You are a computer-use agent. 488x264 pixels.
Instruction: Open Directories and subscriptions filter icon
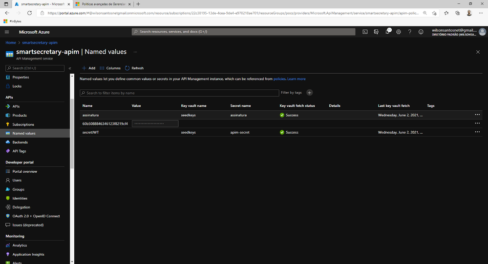click(x=376, y=32)
